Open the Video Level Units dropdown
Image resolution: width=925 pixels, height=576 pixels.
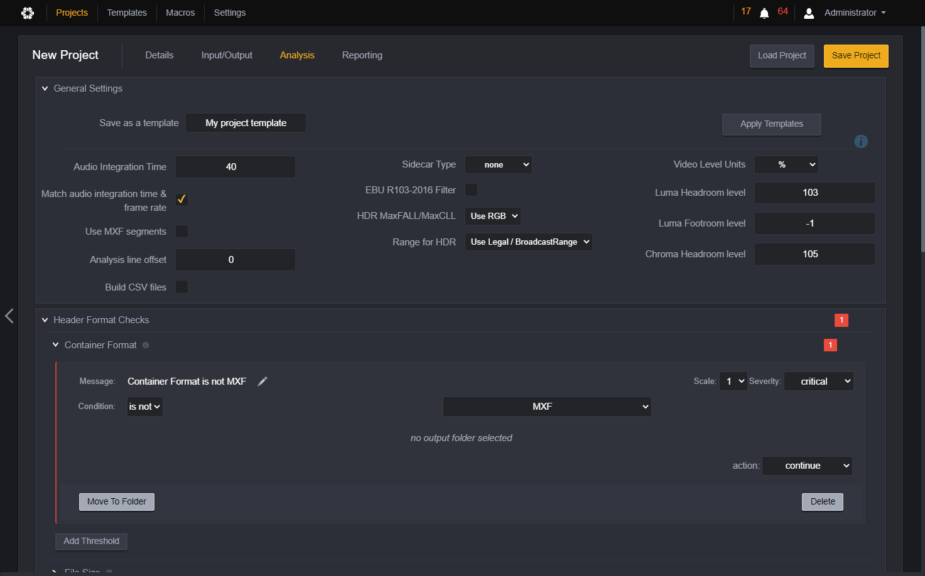[x=786, y=165]
